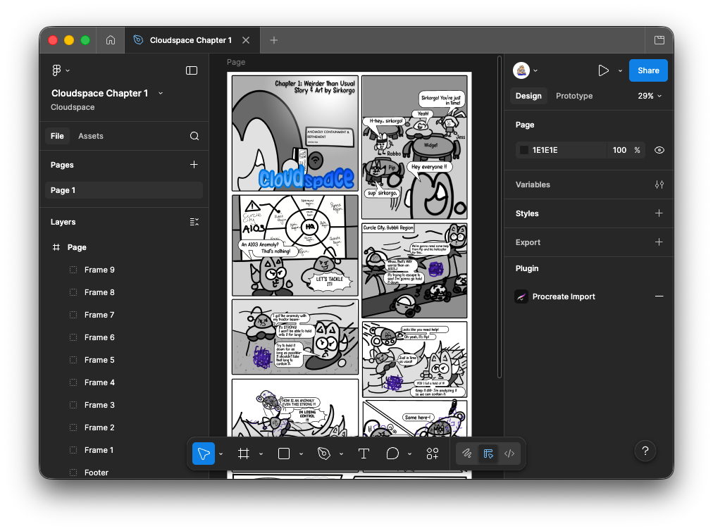Select the Pen tool in toolbar
The height and width of the screenshot is (531, 713).
[x=324, y=454]
